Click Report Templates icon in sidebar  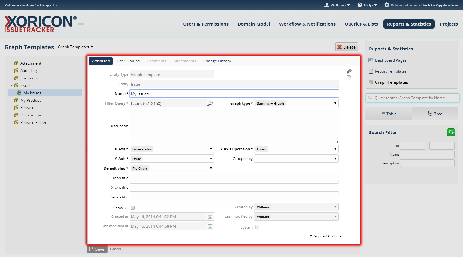[371, 71]
